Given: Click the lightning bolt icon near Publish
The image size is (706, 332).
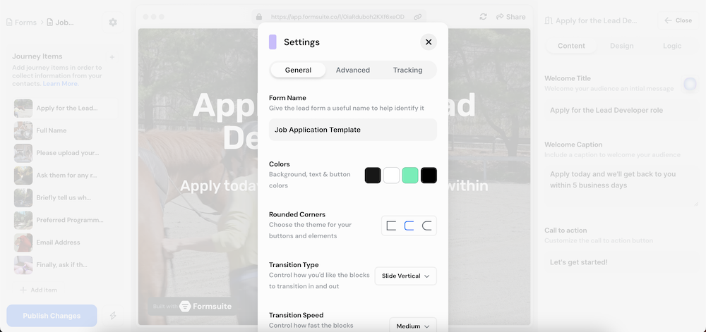Looking at the screenshot, I should [x=113, y=316].
